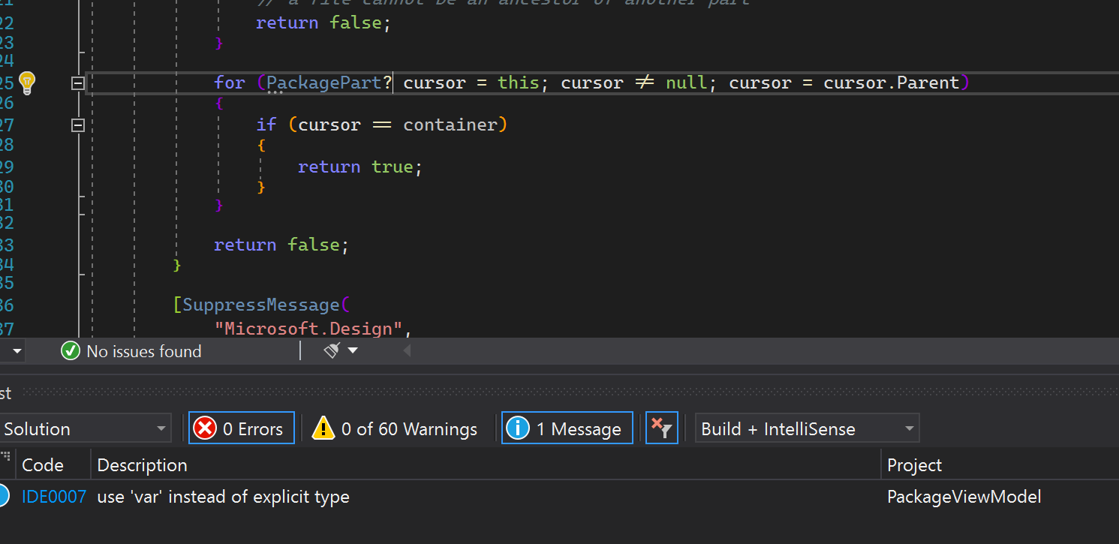This screenshot has width=1119, height=544.
Task: Open the Code Cleanup options arrow
Action: pyautogui.click(x=352, y=350)
